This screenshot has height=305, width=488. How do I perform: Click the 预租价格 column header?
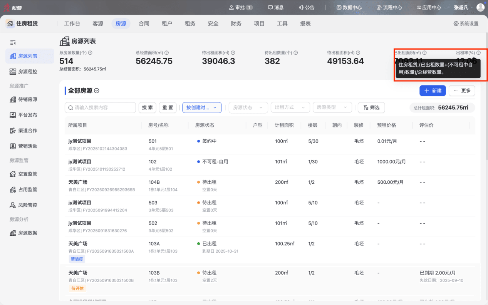(x=386, y=125)
